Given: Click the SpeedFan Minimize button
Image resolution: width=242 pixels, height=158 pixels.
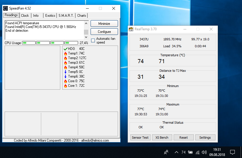Looking at the screenshot, I should 104,24.
